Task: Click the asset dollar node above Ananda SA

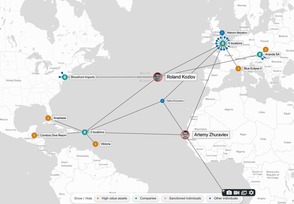Action: (x=266, y=49)
